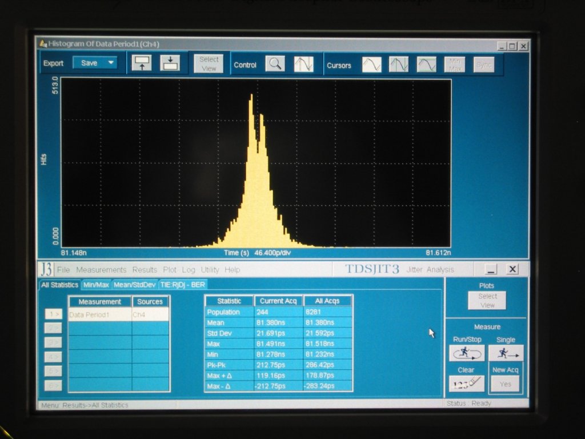Click the Mean current value 81.380ns
585x439 pixels.
tap(279, 322)
